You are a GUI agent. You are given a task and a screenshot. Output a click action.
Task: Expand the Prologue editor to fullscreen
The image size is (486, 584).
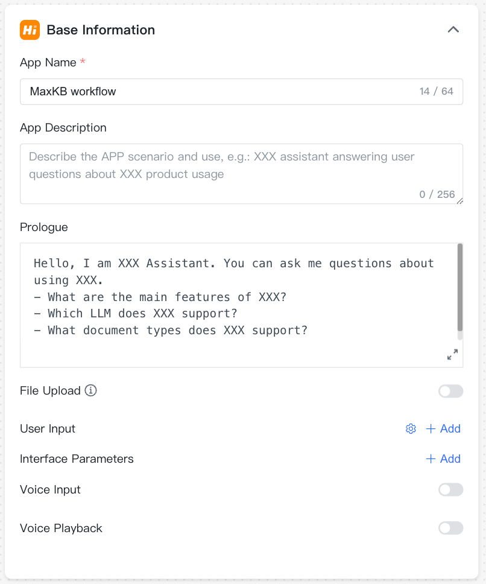point(452,354)
